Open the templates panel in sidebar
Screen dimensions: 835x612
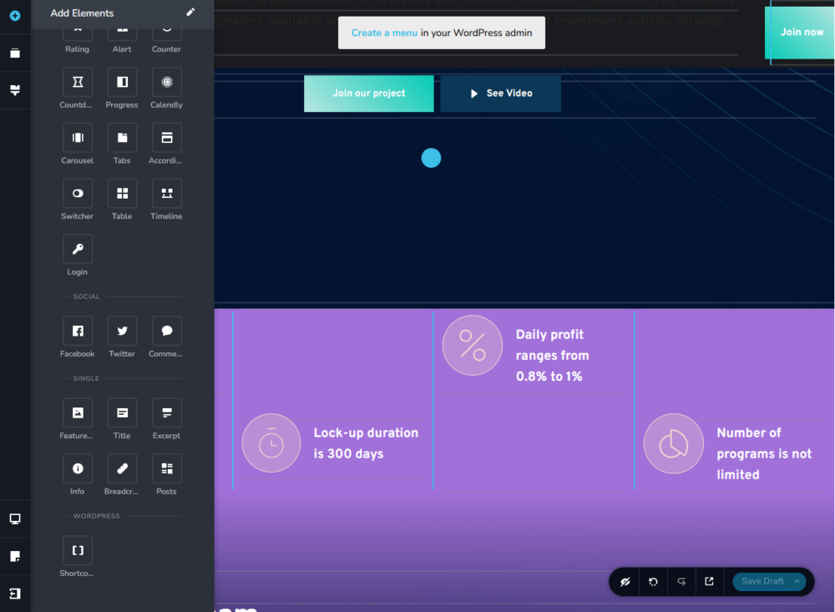15,53
